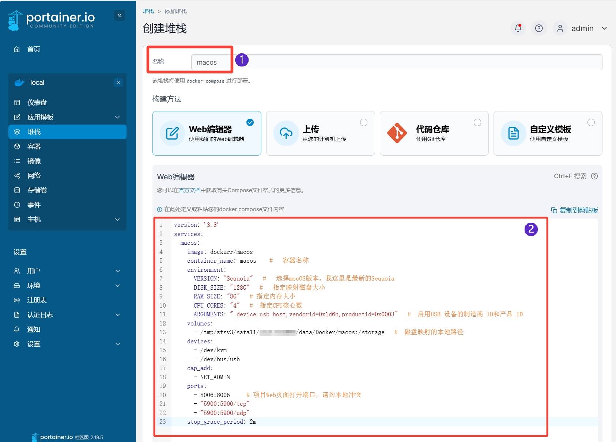
Task: Expand the 主机 submenu chevron
Action: [x=117, y=220]
